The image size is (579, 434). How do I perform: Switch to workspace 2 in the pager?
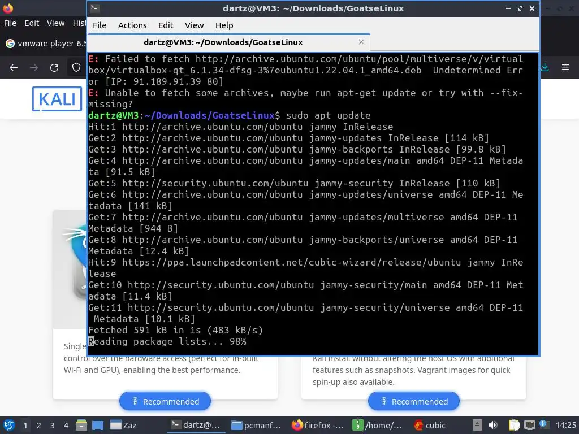pyautogui.click(x=39, y=426)
